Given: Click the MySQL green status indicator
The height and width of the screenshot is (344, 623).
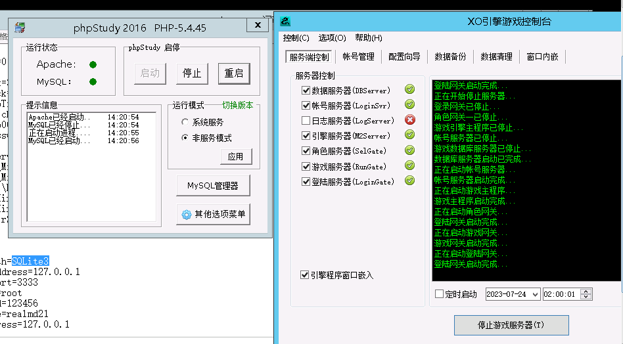Looking at the screenshot, I should pos(93,82).
